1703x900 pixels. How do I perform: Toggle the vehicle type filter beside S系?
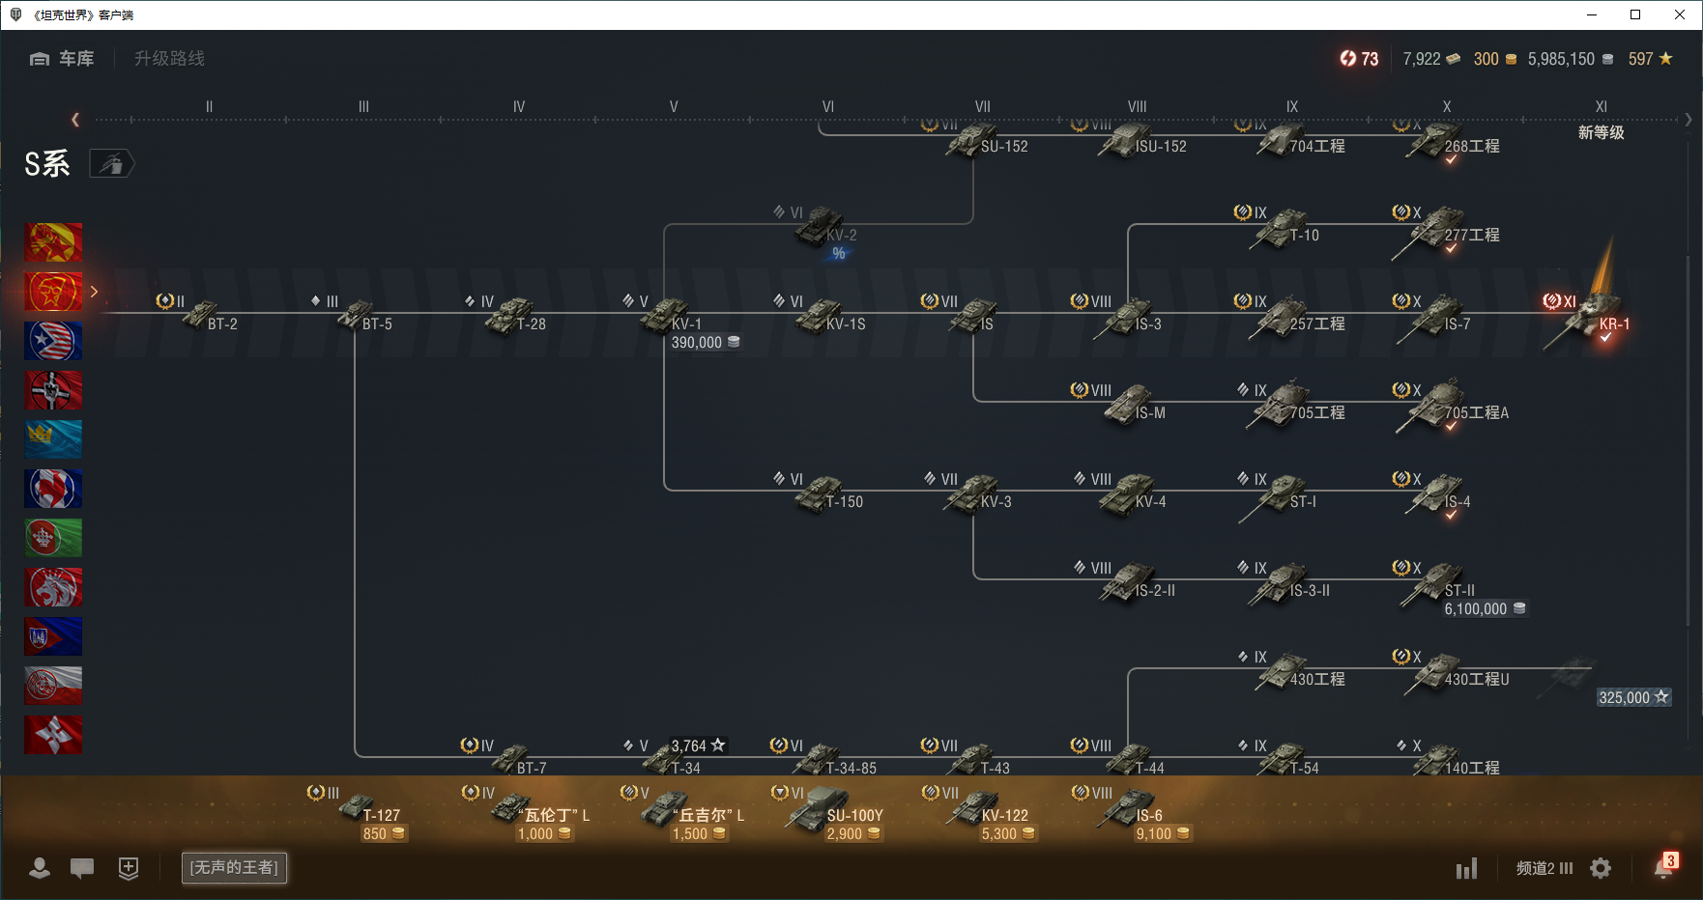click(112, 164)
